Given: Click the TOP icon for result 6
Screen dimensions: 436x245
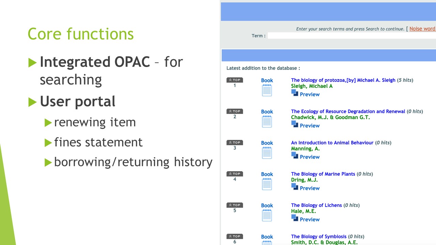Looking at the screenshot, I should tap(235, 236).
